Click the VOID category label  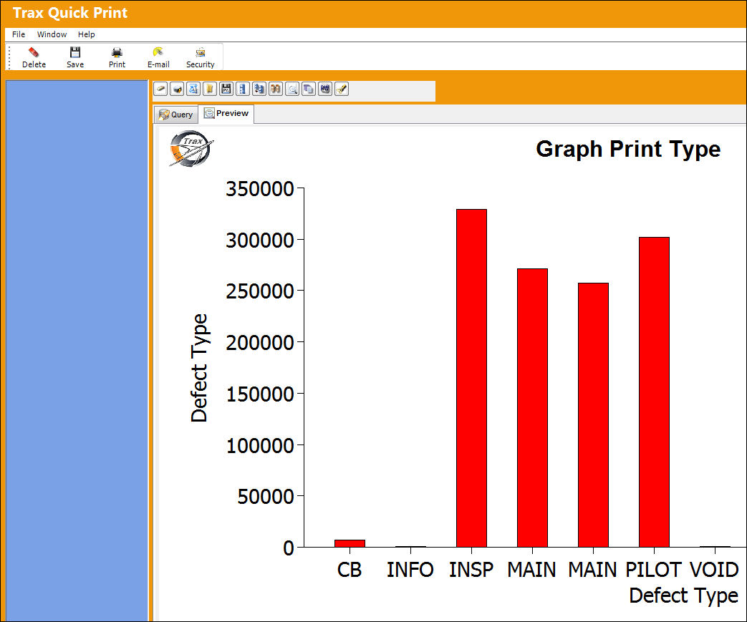pos(714,570)
